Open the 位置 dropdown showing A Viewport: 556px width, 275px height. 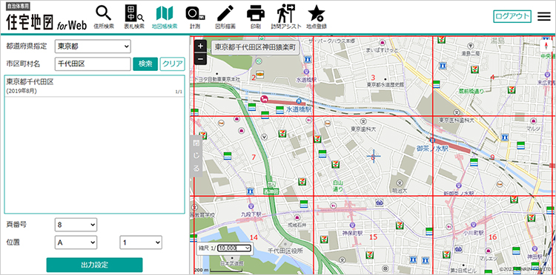pos(76,242)
